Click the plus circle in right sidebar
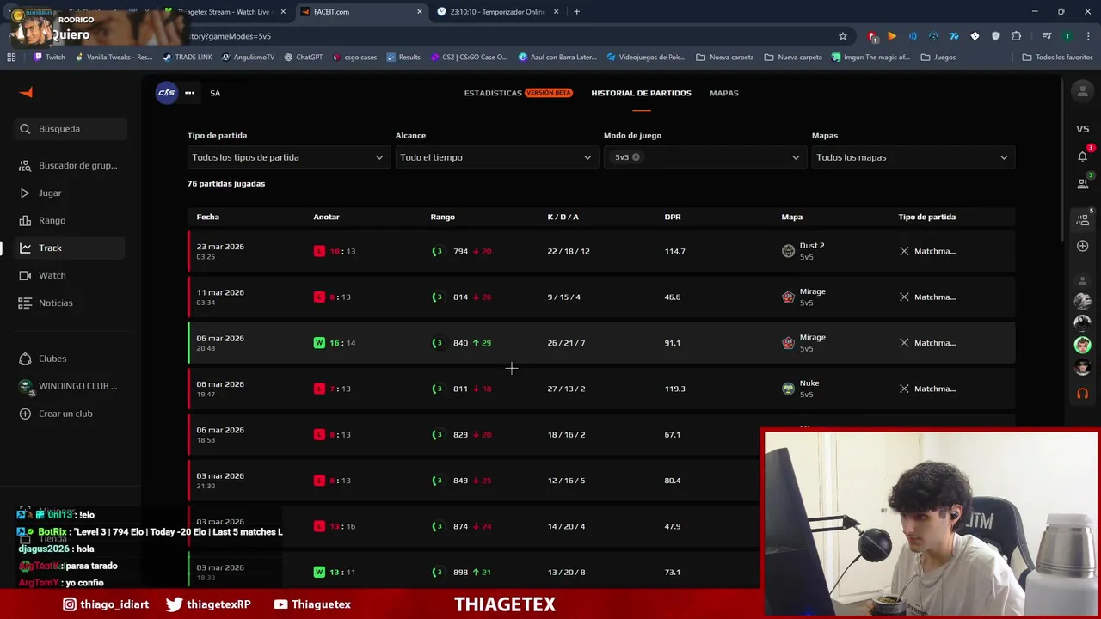The image size is (1101, 619). pyautogui.click(x=1082, y=246)
